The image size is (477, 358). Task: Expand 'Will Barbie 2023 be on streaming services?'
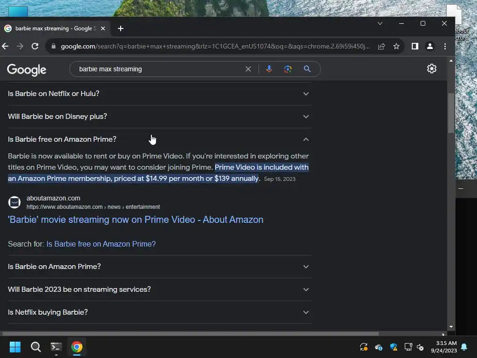(x=159, y=289)
